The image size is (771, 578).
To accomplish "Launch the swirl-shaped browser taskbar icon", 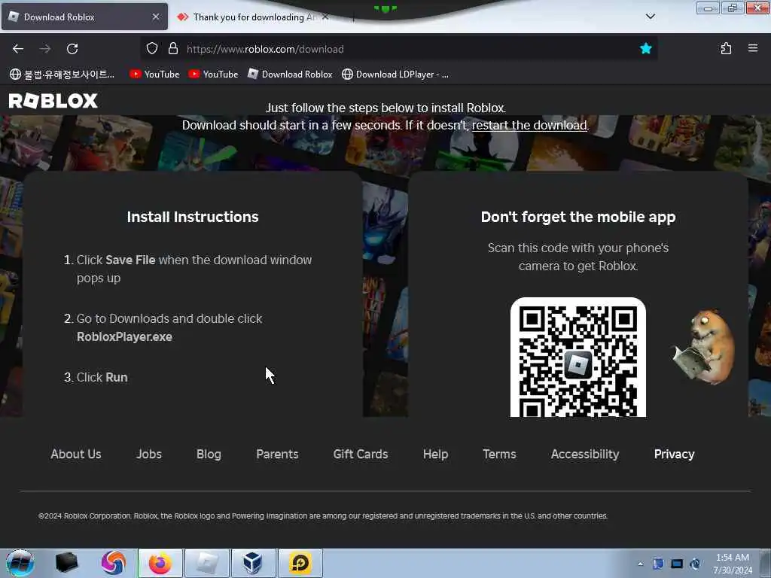I will pyautogui.click(x=114, y=563).
